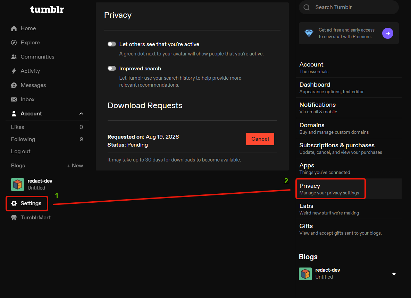The image size is (411, 298).
Task: Open Inbox label
Action: [x=27, y=99]
